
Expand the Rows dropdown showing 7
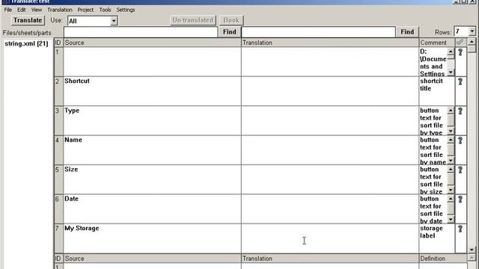point(472,31)
